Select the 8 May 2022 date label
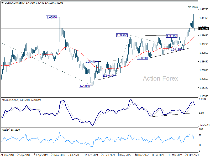This screenshot has width=210, height=158. click(x=125, y=155)
